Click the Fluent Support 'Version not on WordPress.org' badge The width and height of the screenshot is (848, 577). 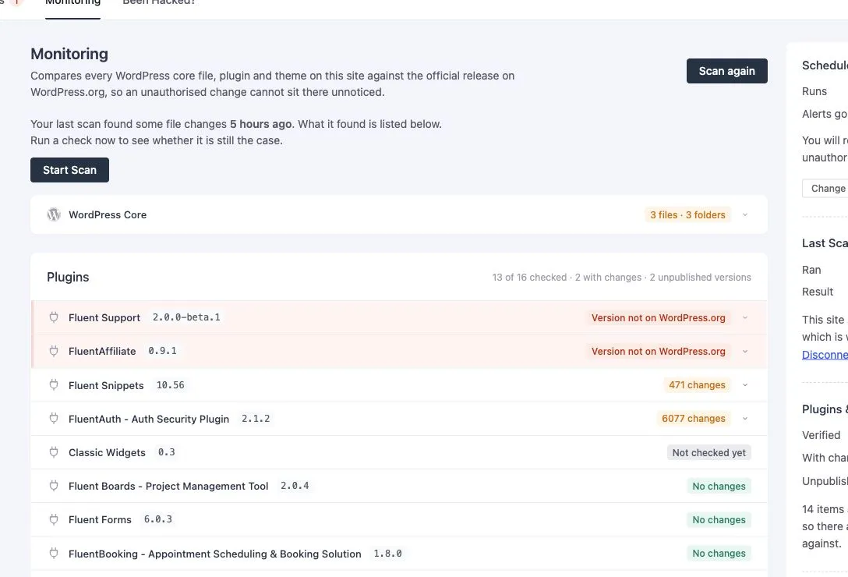click(658, 317)
